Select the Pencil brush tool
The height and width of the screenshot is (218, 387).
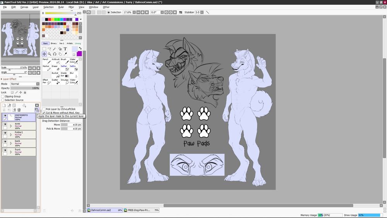pyautogui.click(x=47, y=61)
